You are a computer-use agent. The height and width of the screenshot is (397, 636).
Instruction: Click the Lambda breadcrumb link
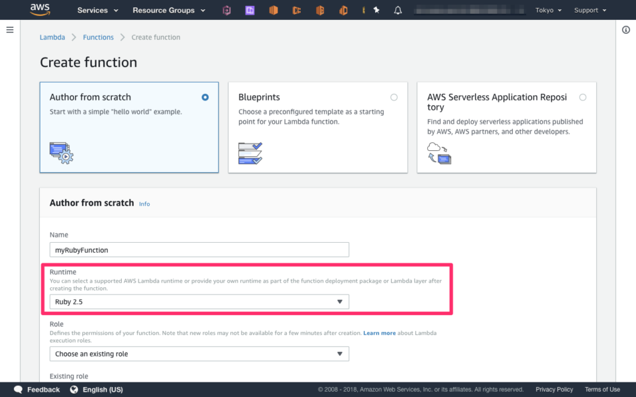coord(52,37)
